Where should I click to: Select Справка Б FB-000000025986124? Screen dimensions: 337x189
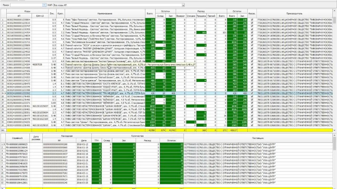click(x=18, y=151)
